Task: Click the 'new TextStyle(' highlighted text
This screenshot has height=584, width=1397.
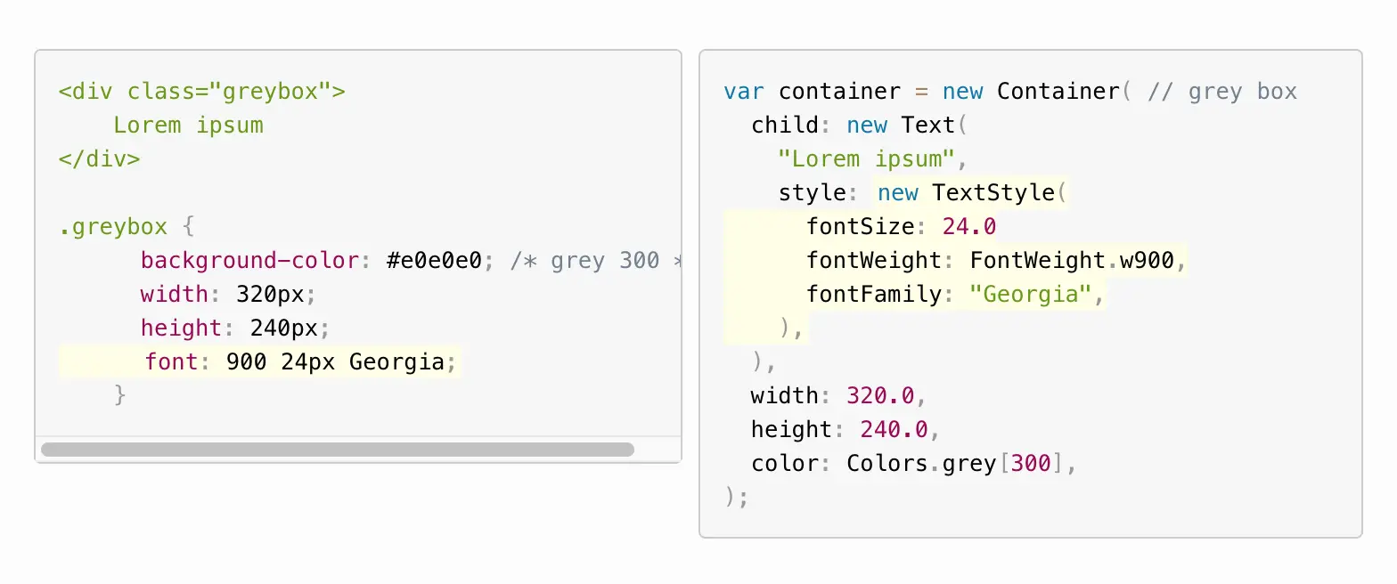Action: [x=972, y=193]
